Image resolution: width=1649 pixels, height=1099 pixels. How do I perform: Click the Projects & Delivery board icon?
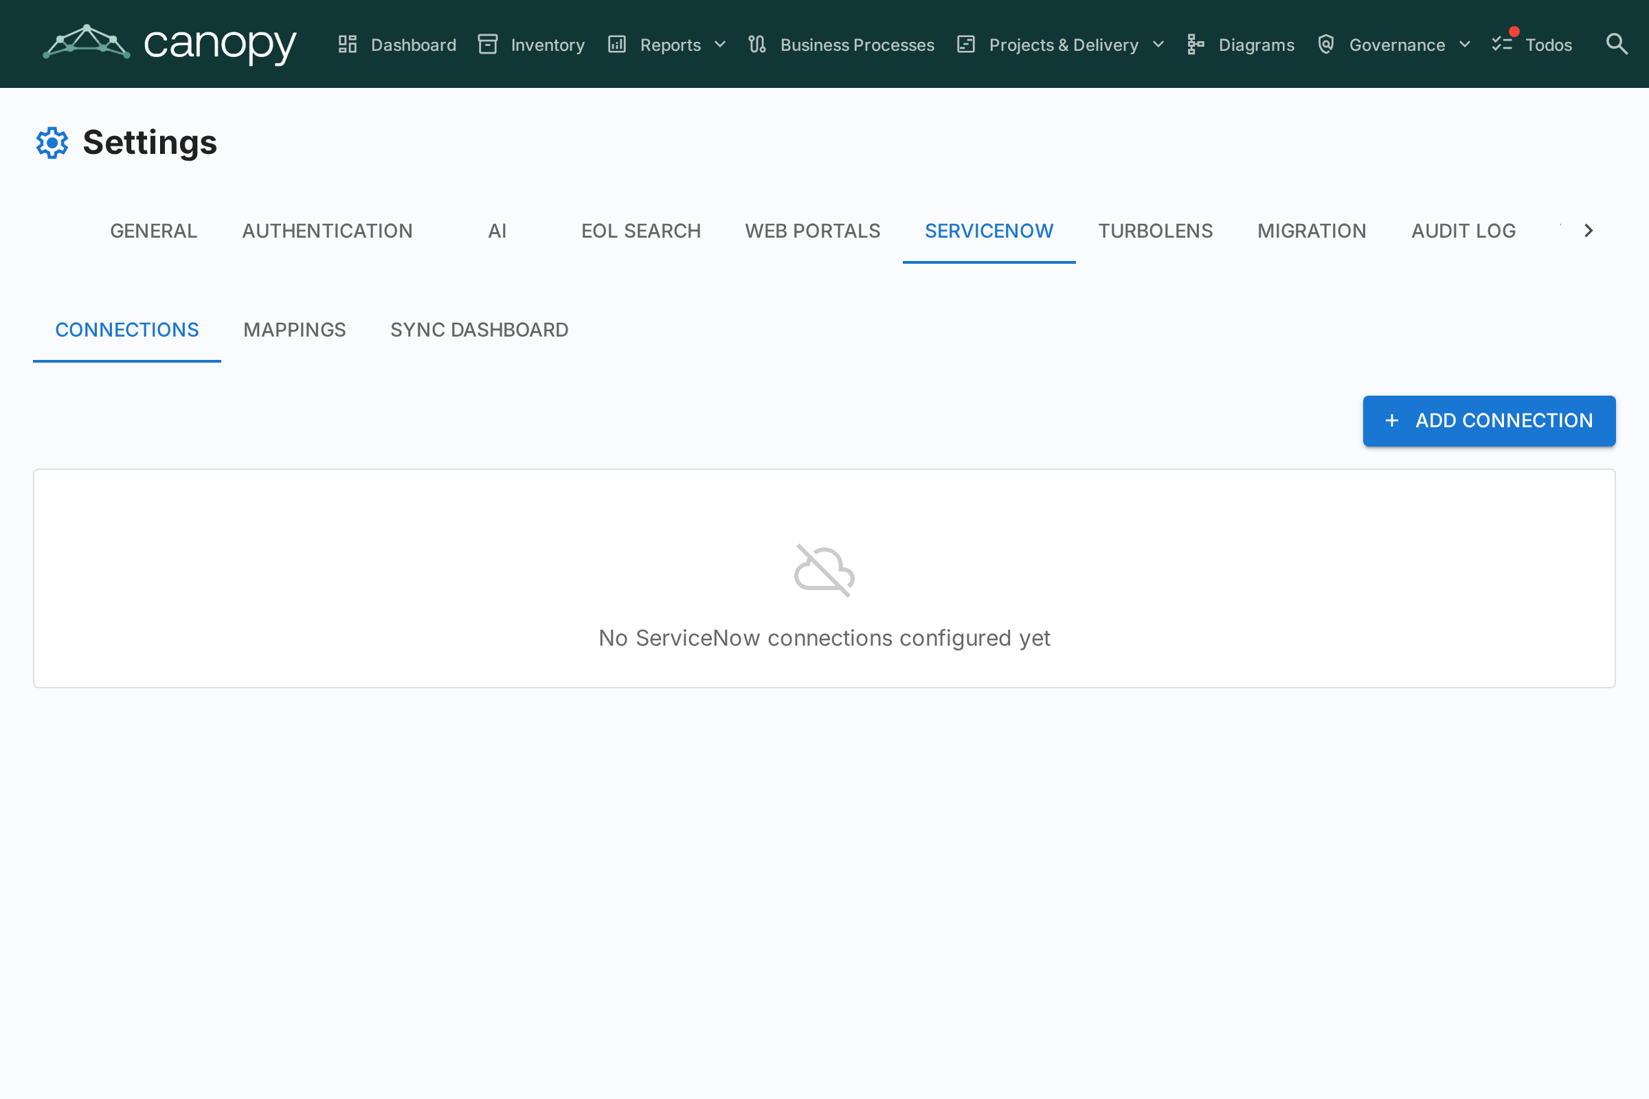coord(966,44)
